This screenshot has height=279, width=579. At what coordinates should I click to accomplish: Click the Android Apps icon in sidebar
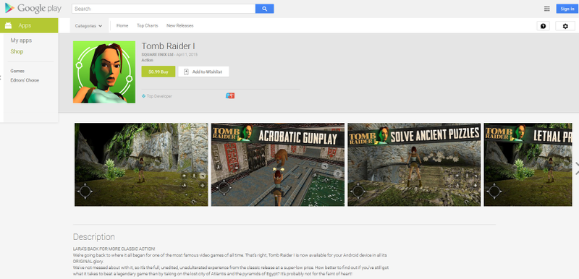(8, 25)
